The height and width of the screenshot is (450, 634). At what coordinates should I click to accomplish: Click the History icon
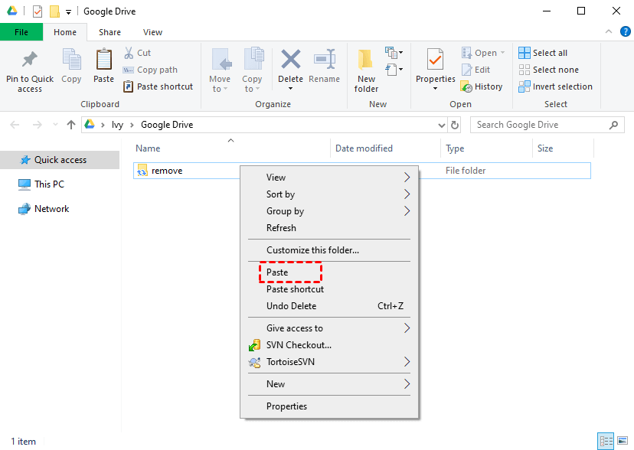(466, 86)
